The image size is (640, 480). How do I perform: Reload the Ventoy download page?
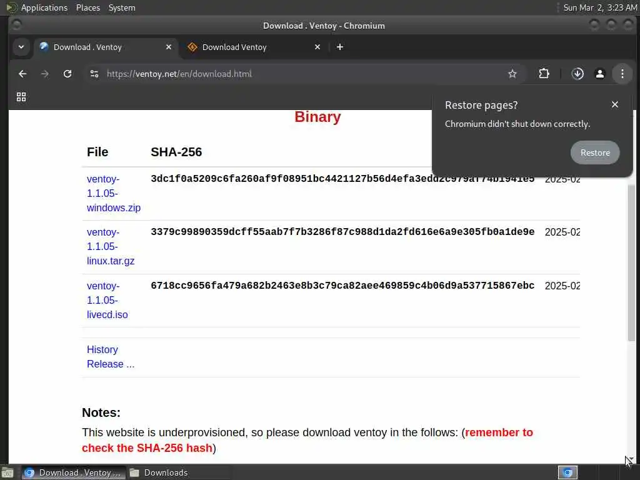click(67, 74)
